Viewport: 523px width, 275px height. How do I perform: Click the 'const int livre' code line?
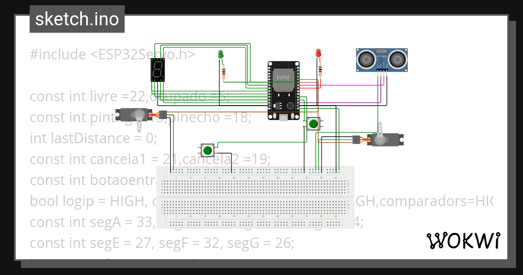point(87,96)
